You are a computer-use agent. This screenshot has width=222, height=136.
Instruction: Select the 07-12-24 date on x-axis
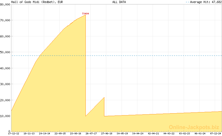(216, 134)
